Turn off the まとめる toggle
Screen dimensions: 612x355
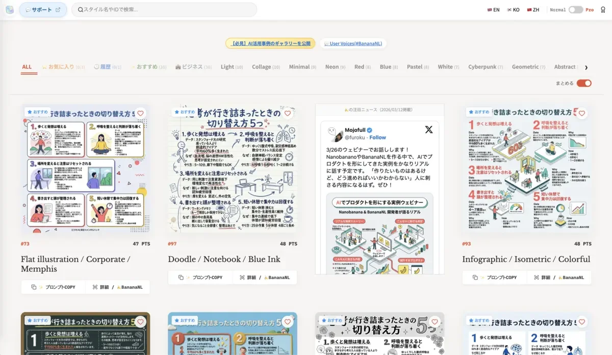tap(584, 83)
